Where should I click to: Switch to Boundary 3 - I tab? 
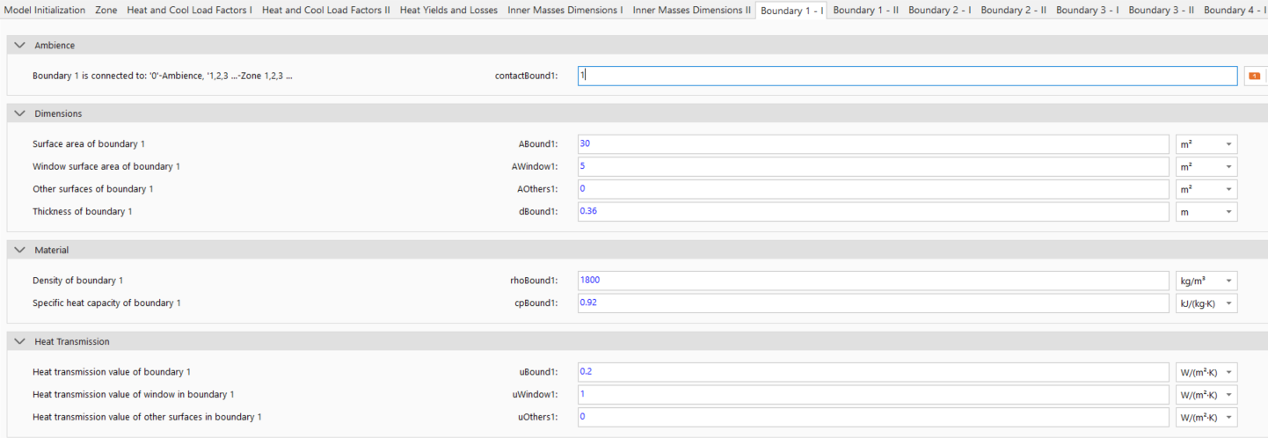tap(1088, 11)
